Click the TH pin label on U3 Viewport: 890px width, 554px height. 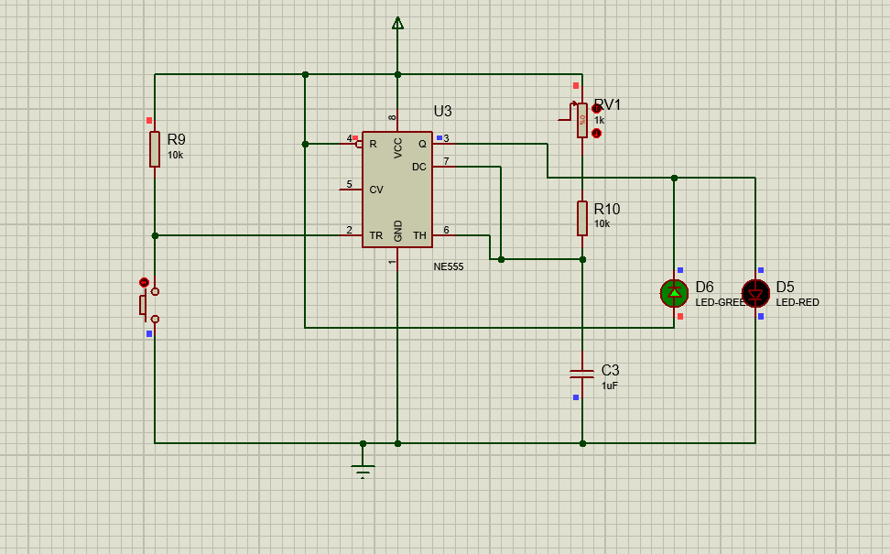coord(419,235)
